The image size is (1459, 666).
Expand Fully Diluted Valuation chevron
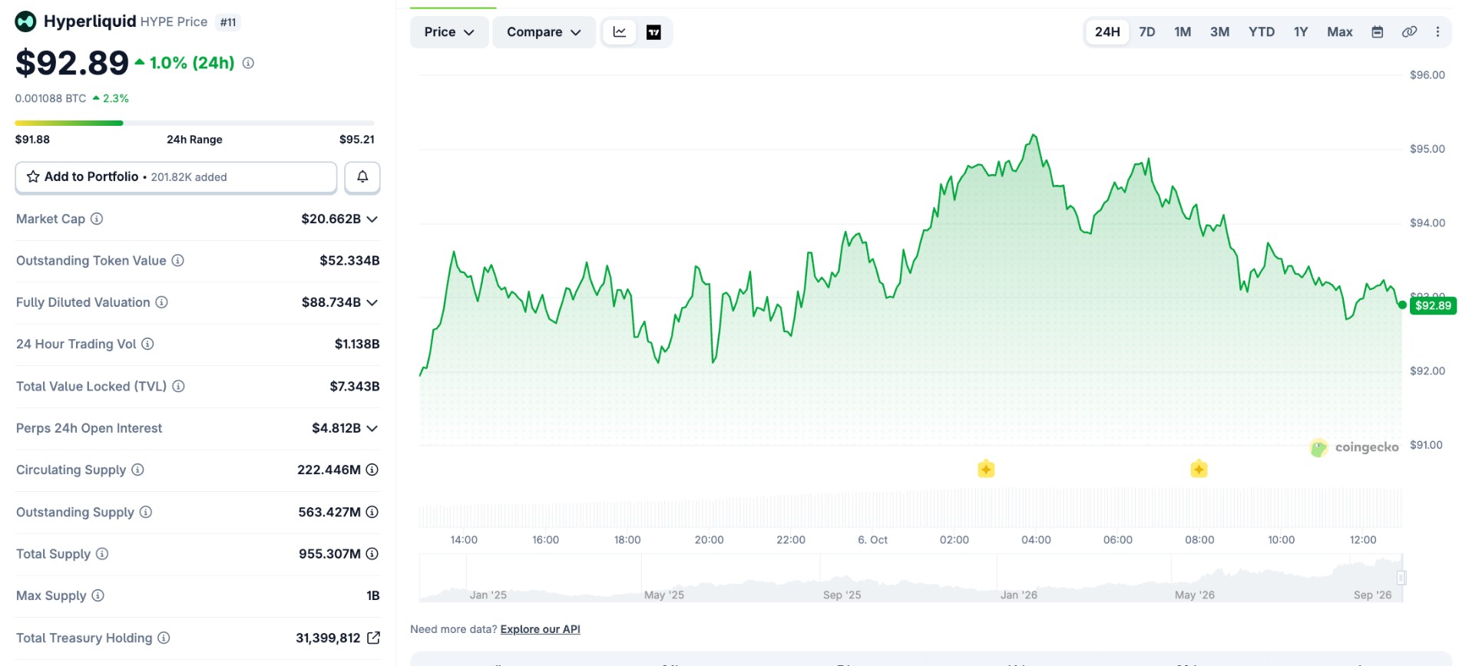pos(372,302)
